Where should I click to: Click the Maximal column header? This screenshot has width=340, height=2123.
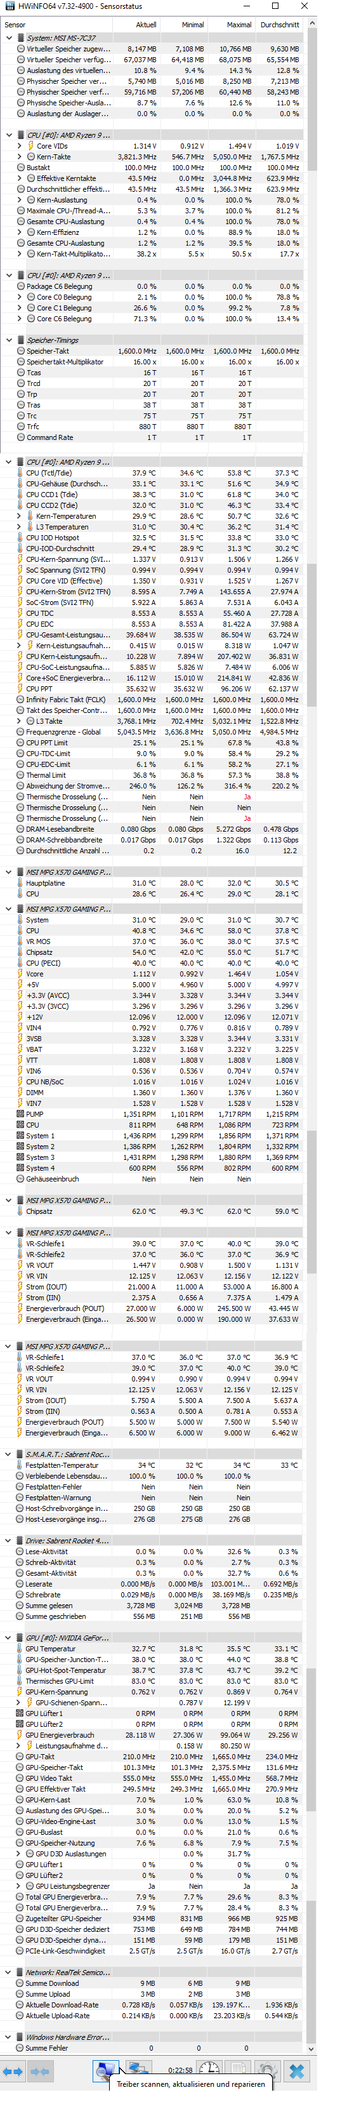tap(239, 25)
